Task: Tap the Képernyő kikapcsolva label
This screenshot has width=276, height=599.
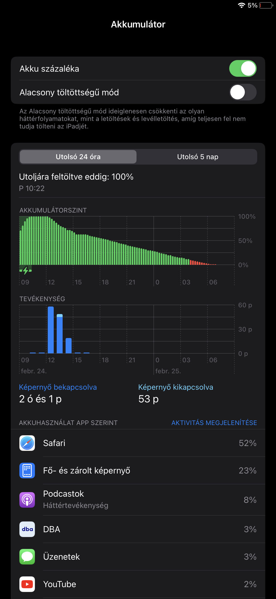Action: (x=175, y=387)
